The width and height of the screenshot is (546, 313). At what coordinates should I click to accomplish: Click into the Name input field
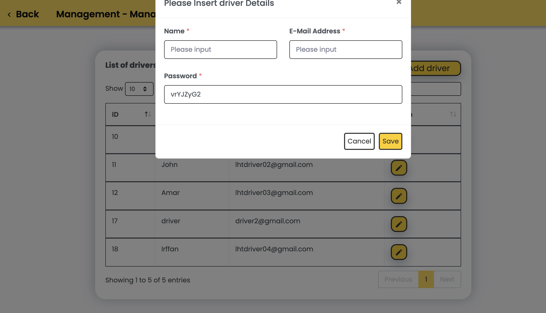(220, 49)
